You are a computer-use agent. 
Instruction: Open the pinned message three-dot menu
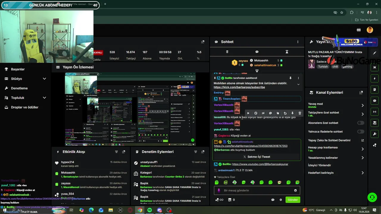coord(298,78)
